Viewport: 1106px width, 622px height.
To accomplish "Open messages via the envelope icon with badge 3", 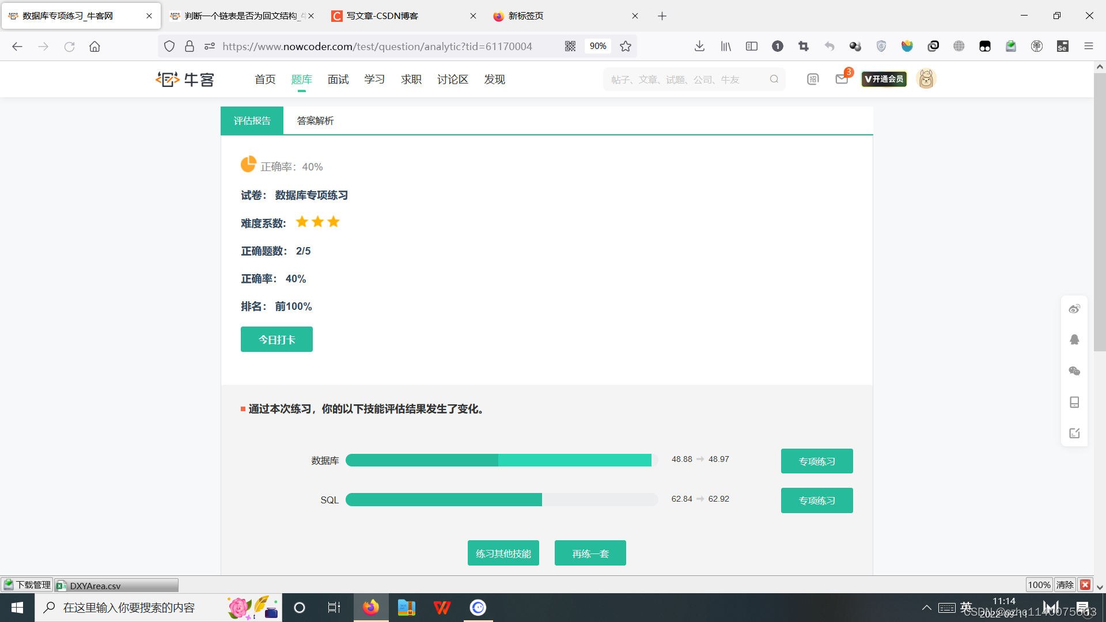I will (x=842, y=79).
